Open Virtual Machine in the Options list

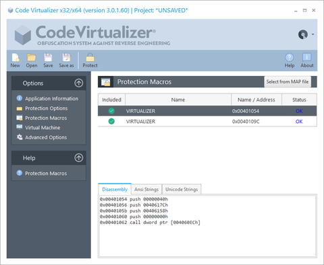(43, 128)
